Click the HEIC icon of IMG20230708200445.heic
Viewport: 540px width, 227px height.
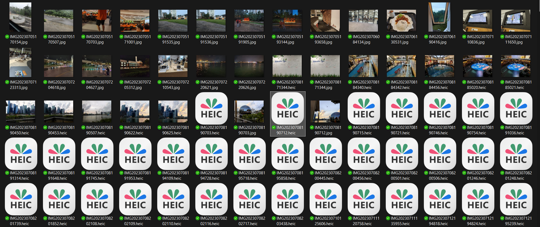point(326,154)
